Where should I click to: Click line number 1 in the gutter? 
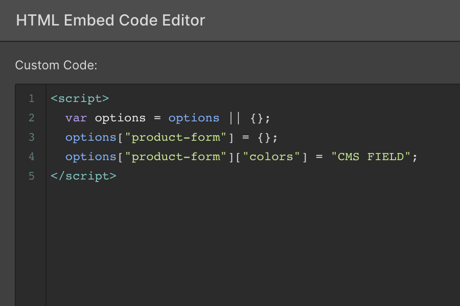(32, 98)
